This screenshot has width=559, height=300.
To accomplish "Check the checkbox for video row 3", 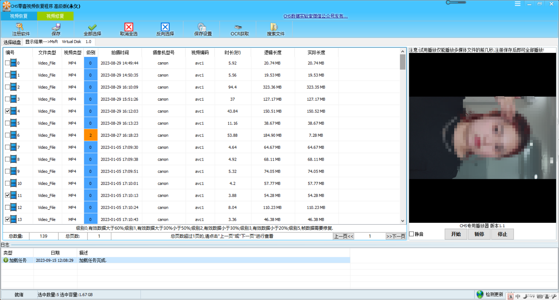I will [7, 99].
